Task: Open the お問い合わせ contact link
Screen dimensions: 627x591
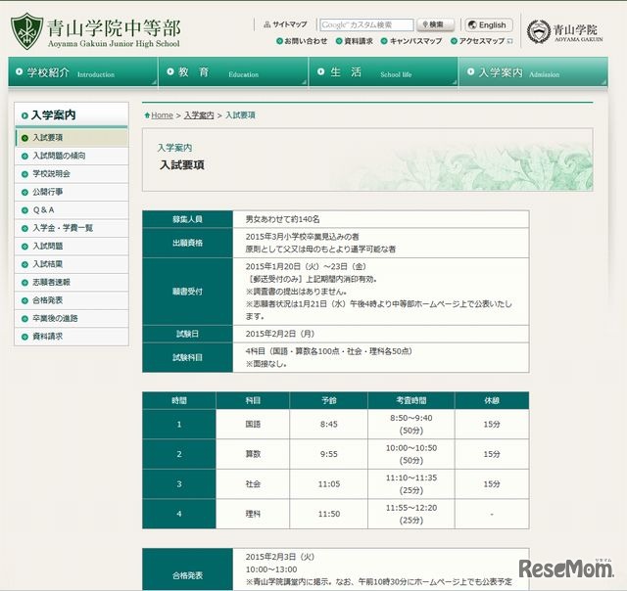Action: tap(306, 41)
